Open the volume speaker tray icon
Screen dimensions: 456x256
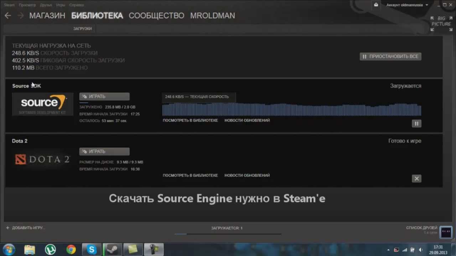(421, 250)
